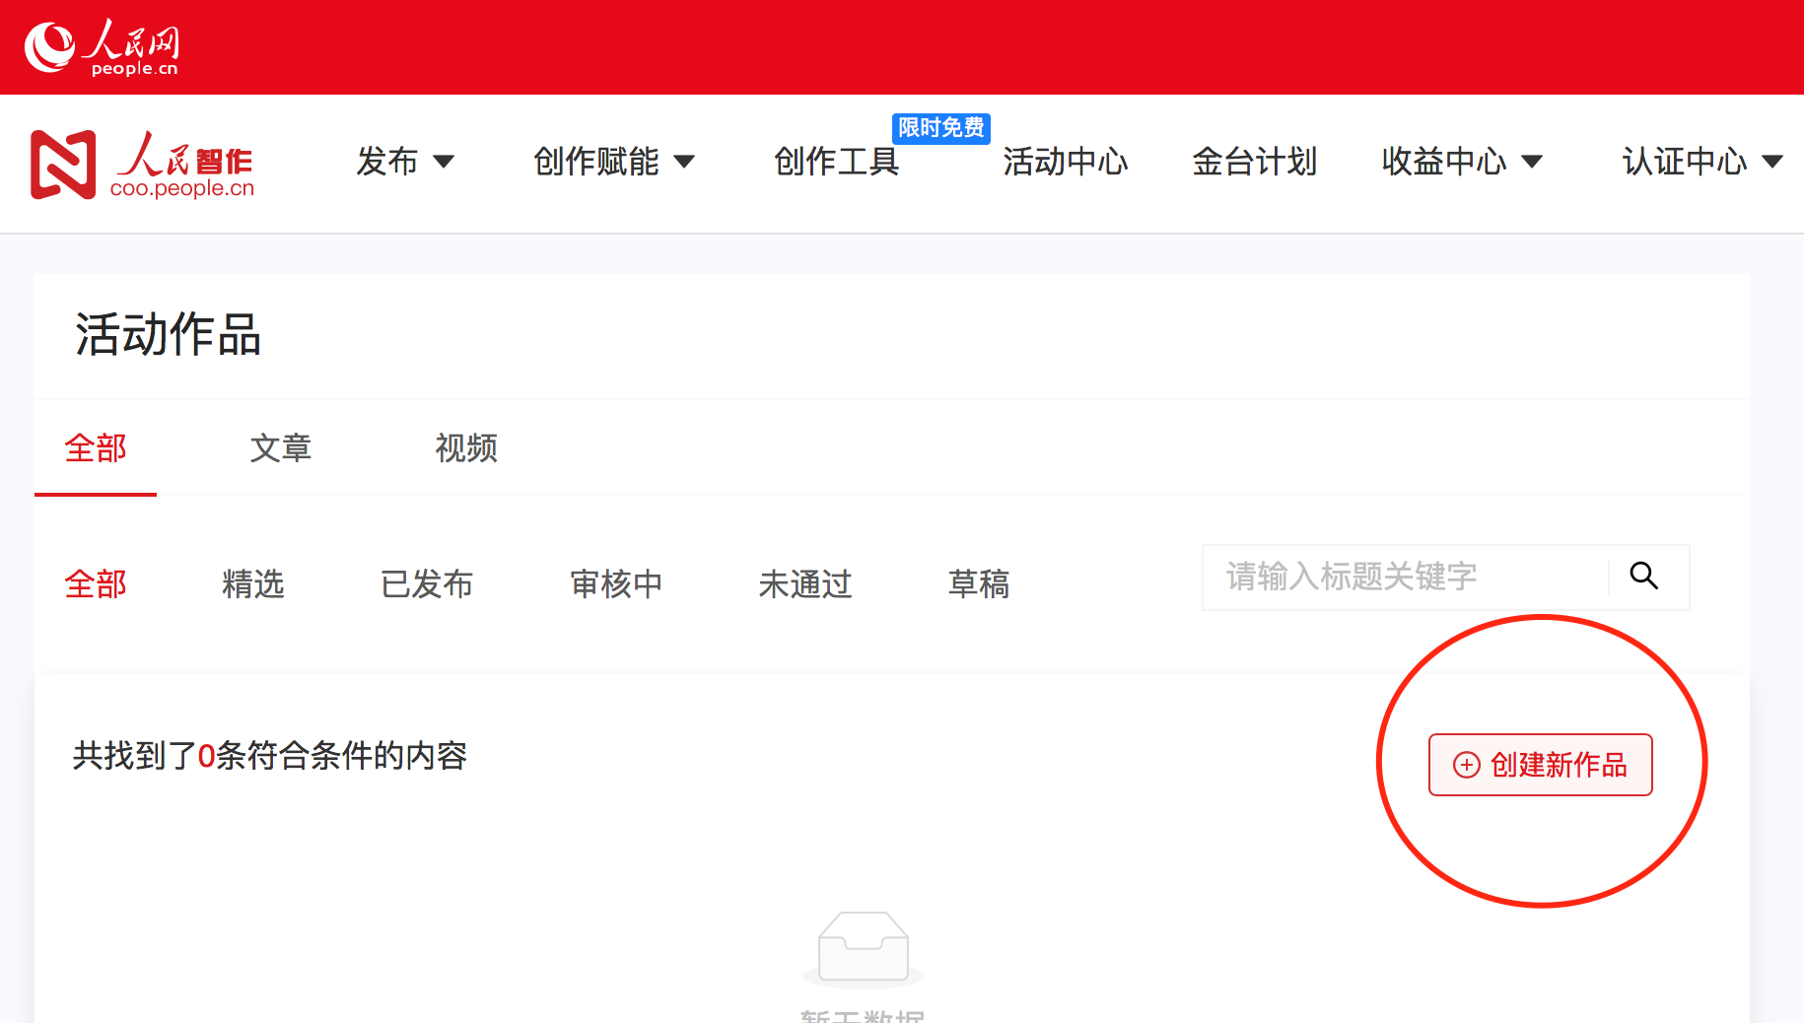Switch to the 文章 tab
The height and width of the screenshot is (1023, 1804).
(x=281, y=448)
